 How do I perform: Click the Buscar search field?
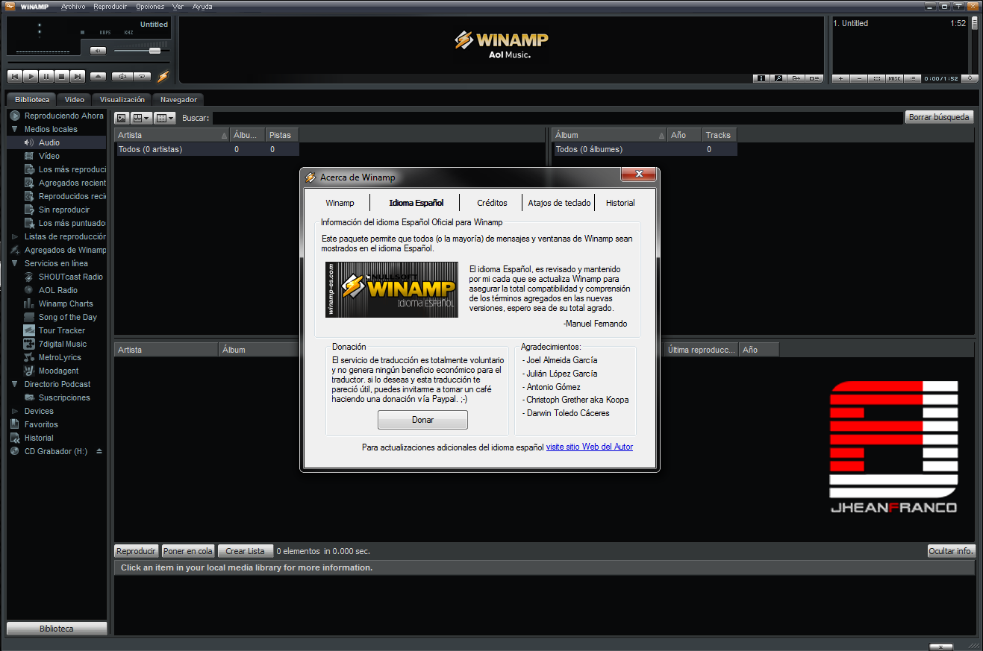[558, 118]
